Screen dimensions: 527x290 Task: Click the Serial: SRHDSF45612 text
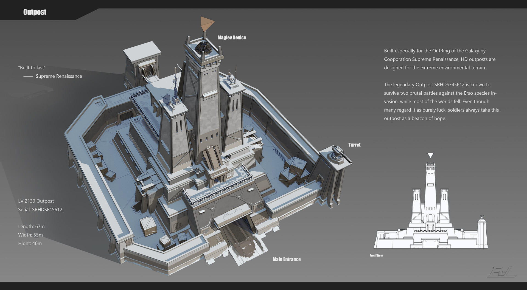pyautogui.click(x=40, y=209)
